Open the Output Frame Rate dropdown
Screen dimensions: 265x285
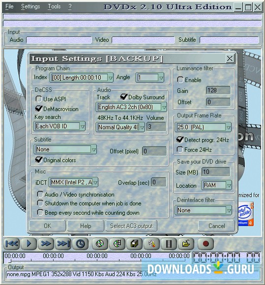tap(203, 127)
